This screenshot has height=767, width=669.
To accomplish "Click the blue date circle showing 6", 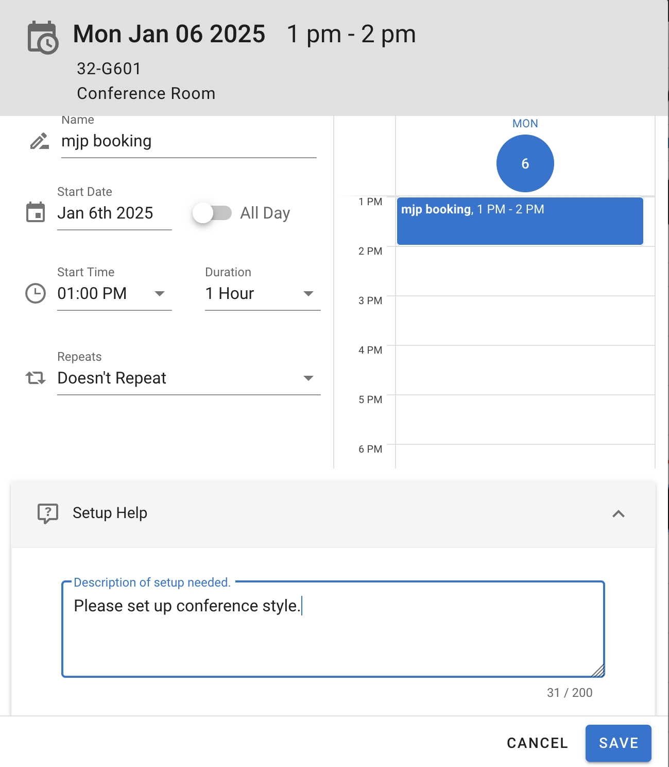I will (x=525, y=163).
